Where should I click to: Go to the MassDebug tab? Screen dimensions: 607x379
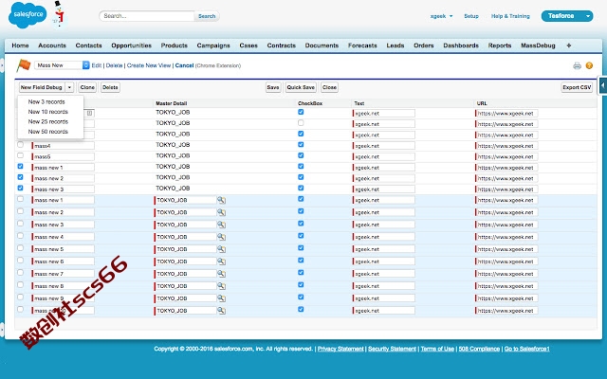pos(538,45)
